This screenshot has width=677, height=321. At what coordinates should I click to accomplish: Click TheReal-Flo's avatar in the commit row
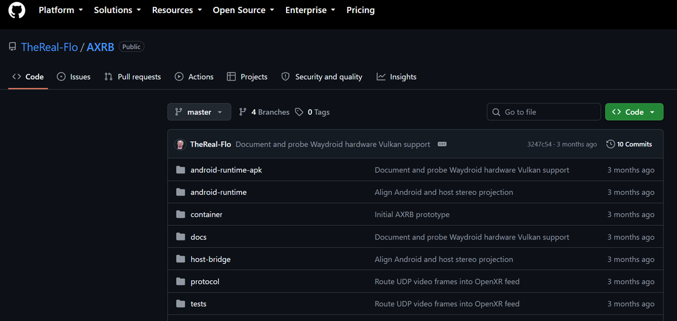pos(180,144)
